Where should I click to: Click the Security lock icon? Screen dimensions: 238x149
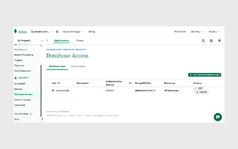pos(15,78)
